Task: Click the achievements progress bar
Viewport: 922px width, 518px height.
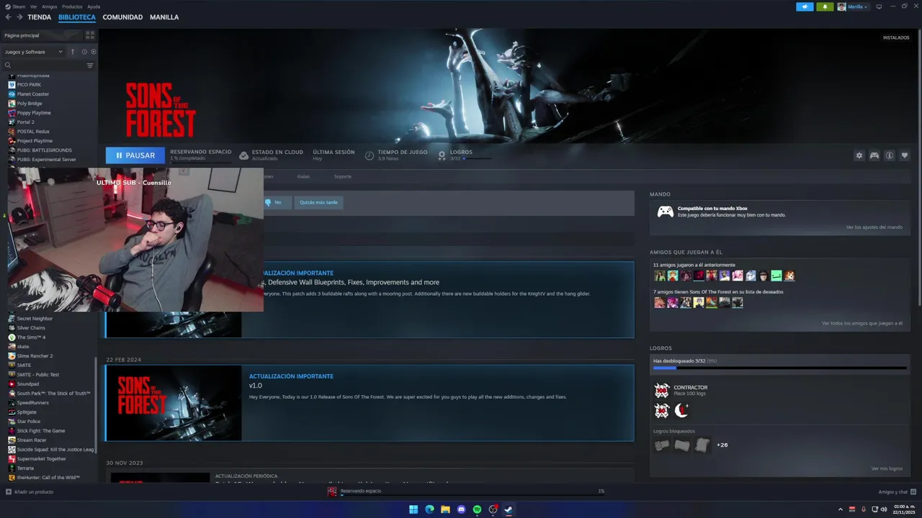Action: pos(779,368)
